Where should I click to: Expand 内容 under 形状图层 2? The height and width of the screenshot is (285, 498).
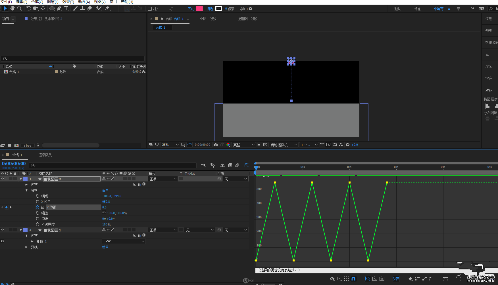click(x=26, y=185)
